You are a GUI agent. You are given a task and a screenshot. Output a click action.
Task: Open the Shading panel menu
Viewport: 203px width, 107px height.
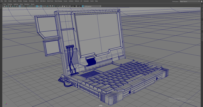10,4
